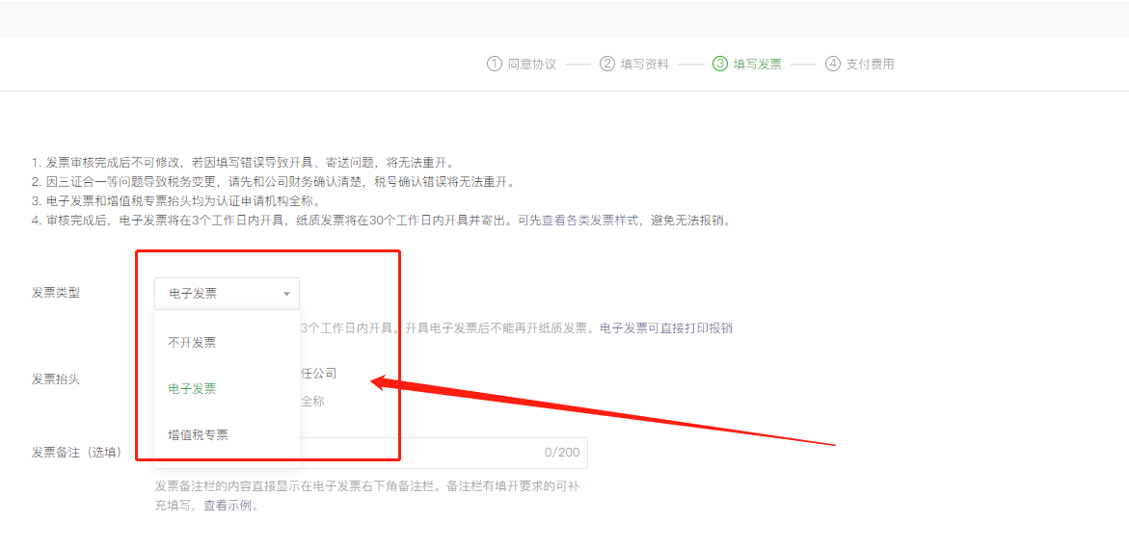1129x548 pixels.
Task: Click the 发票备注 input field with 0/200 counter
Action: (371, 453)
